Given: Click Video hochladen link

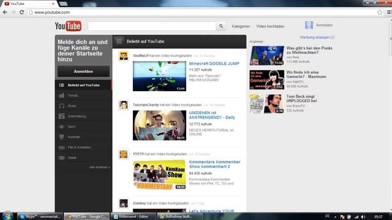Looking at the screenshot, I should click(270, 26).
